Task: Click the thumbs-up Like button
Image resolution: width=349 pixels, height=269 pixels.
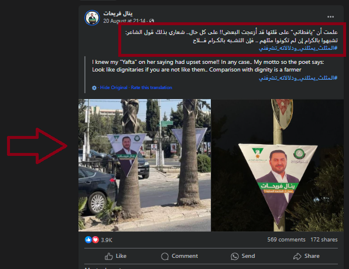Action: tap(115, 256)
